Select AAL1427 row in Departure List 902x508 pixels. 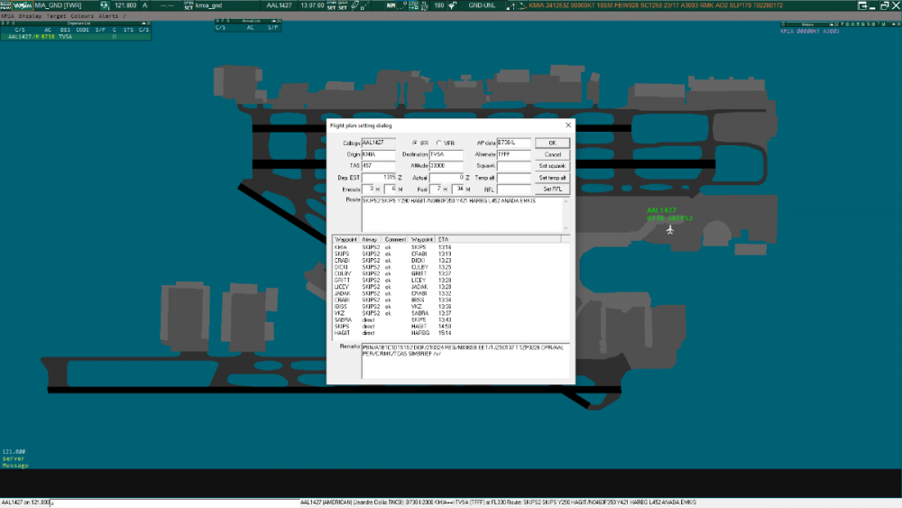point(76,37)
